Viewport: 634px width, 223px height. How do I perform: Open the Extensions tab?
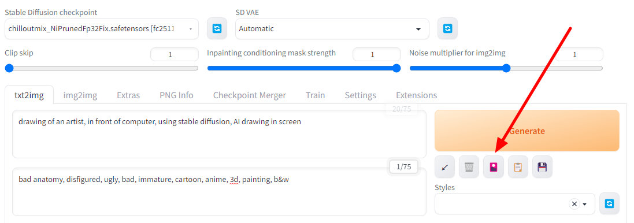[417, 95]
